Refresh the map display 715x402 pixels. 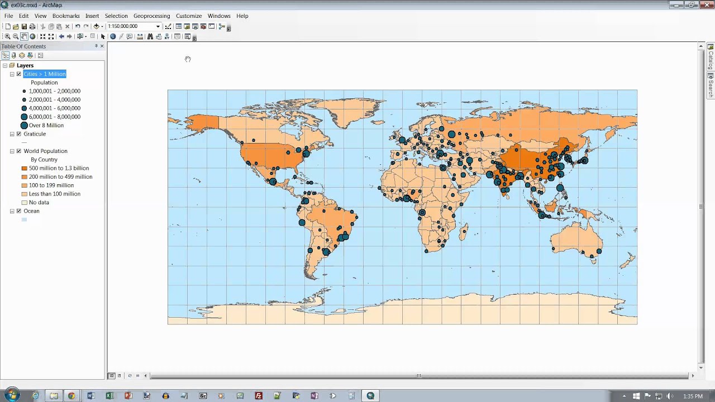[x=130, y=376]
